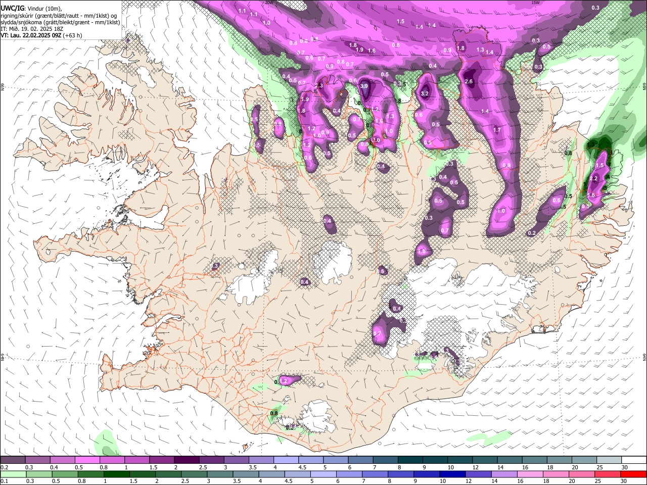This screenshot has height=485, width=647.
Task: Select the snow legend swatch between 1 and 1.5
Action: click(x=137, y=460)
